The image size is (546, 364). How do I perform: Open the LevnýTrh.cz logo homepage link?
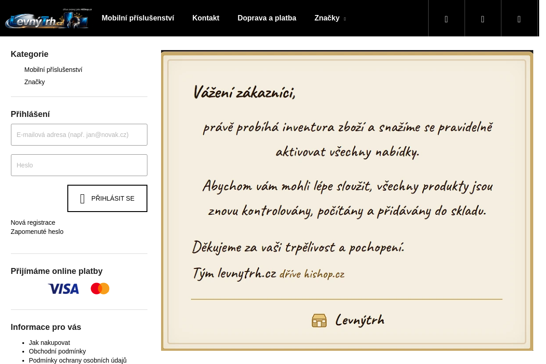pos(49,19)
